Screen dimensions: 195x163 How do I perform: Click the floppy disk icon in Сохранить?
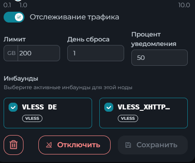[x=128, y=145]
